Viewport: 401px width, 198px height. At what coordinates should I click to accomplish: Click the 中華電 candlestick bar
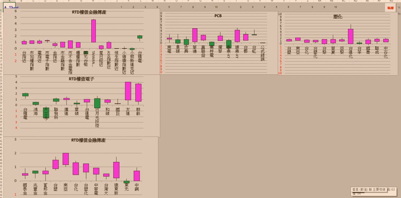coord(96,171)
